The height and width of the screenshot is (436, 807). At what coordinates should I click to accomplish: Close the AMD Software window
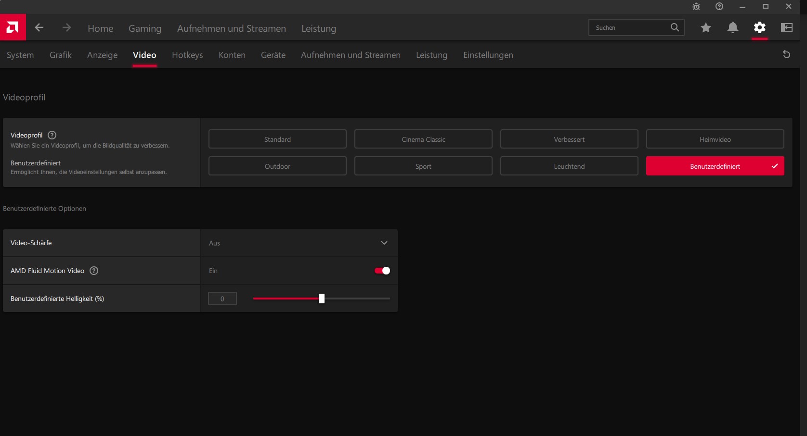tap(789, 6)
